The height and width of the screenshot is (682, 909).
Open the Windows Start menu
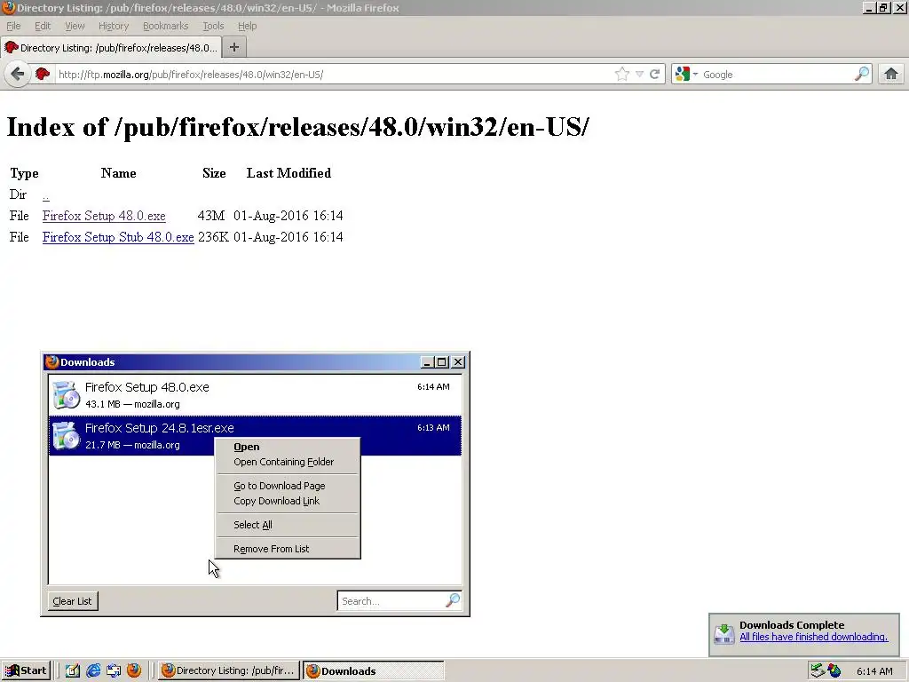pyautogui.click(x=26, y=670)
